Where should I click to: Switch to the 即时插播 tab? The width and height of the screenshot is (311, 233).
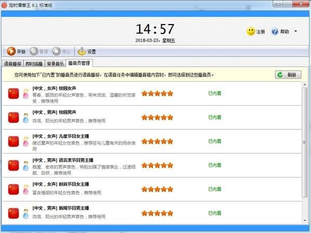(x=34, y=63)
